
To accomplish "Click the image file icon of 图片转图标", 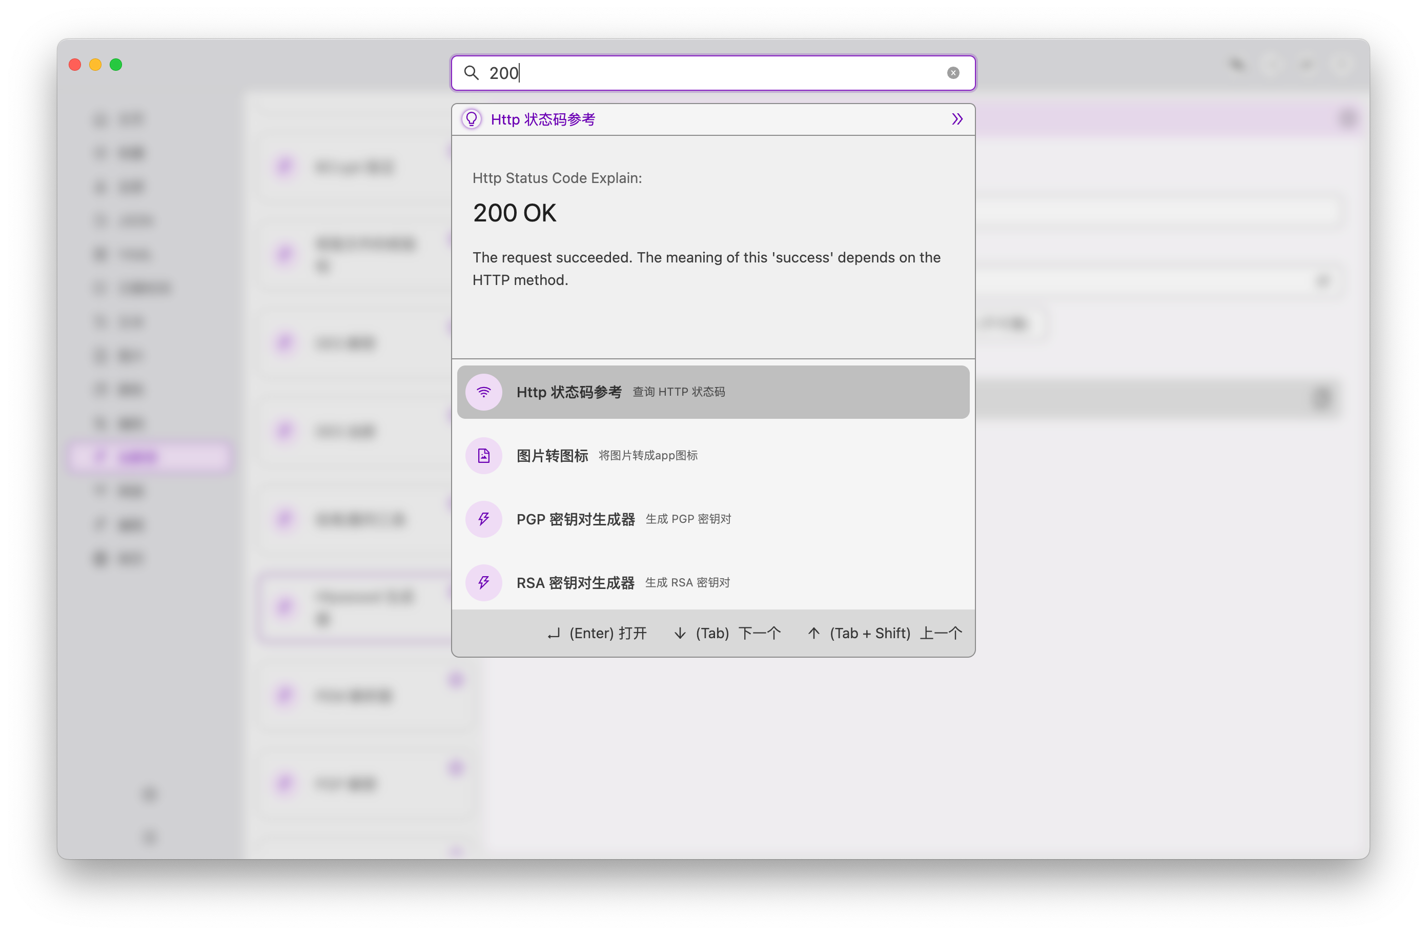I will pyautogui.click(x=483, y=455).
